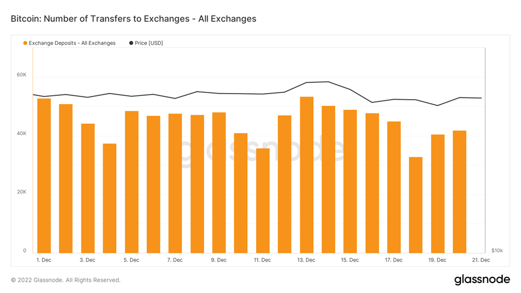Click the bar above 11. Dec
The width and height of the screenshot is (521, 293).
point(263,201)
